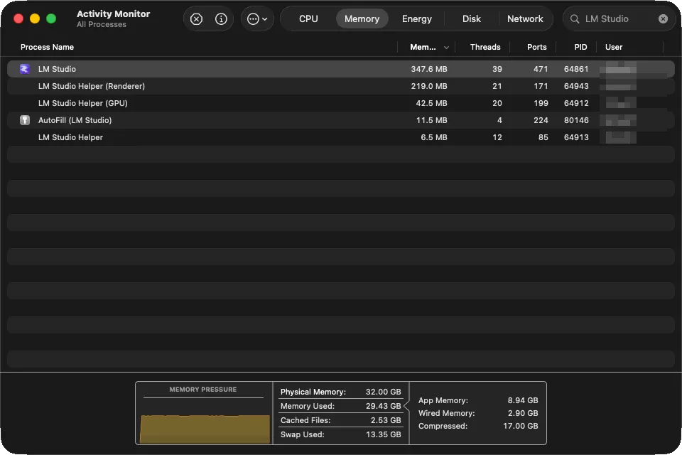This screenshot has width=682, height=455.
Task: Zoom the window with the green button
Action: pyautogui.click(x=51, y=18)
